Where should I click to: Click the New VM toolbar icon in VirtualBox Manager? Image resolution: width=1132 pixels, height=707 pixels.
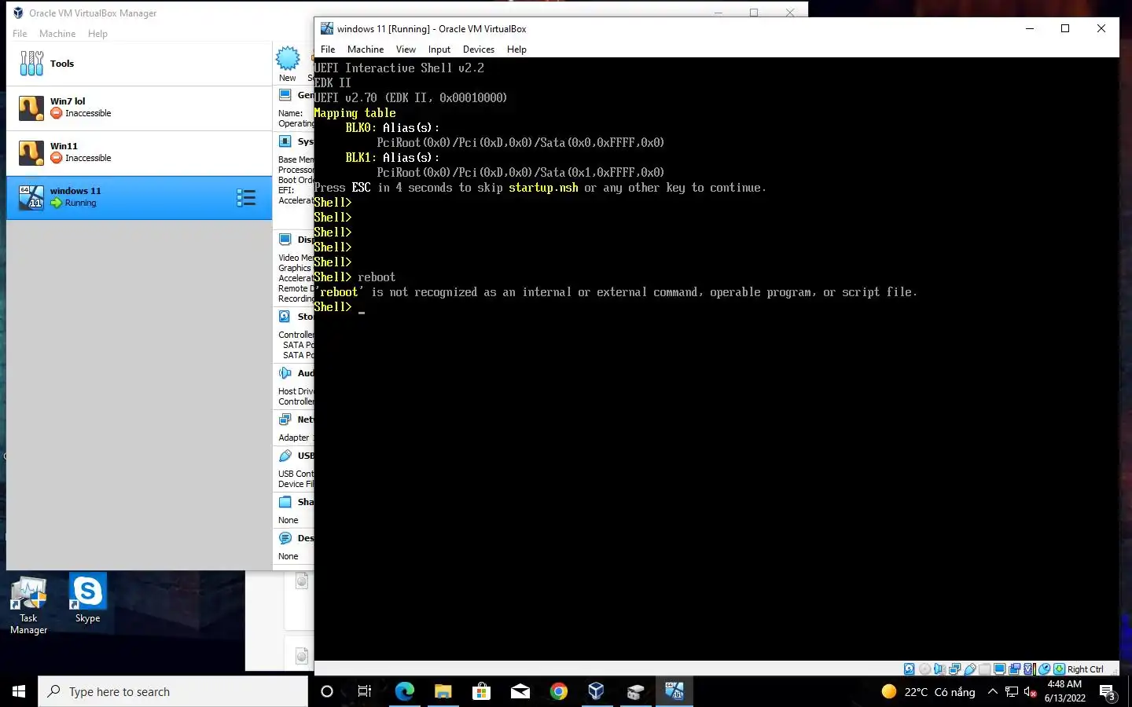point(288,63)
